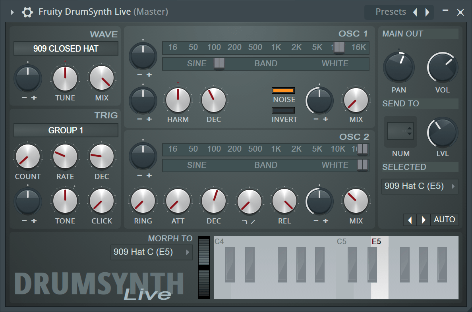Viewport: 472px width, 312px height.
Task: Click the left arrow below the SELECTED box
Action: pyautogui.click(x=410, y=220)
